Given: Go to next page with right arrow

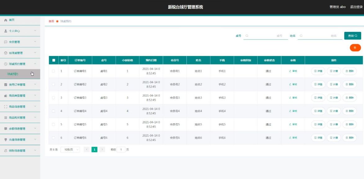Looking at the screenshot, I should point(102,150).
